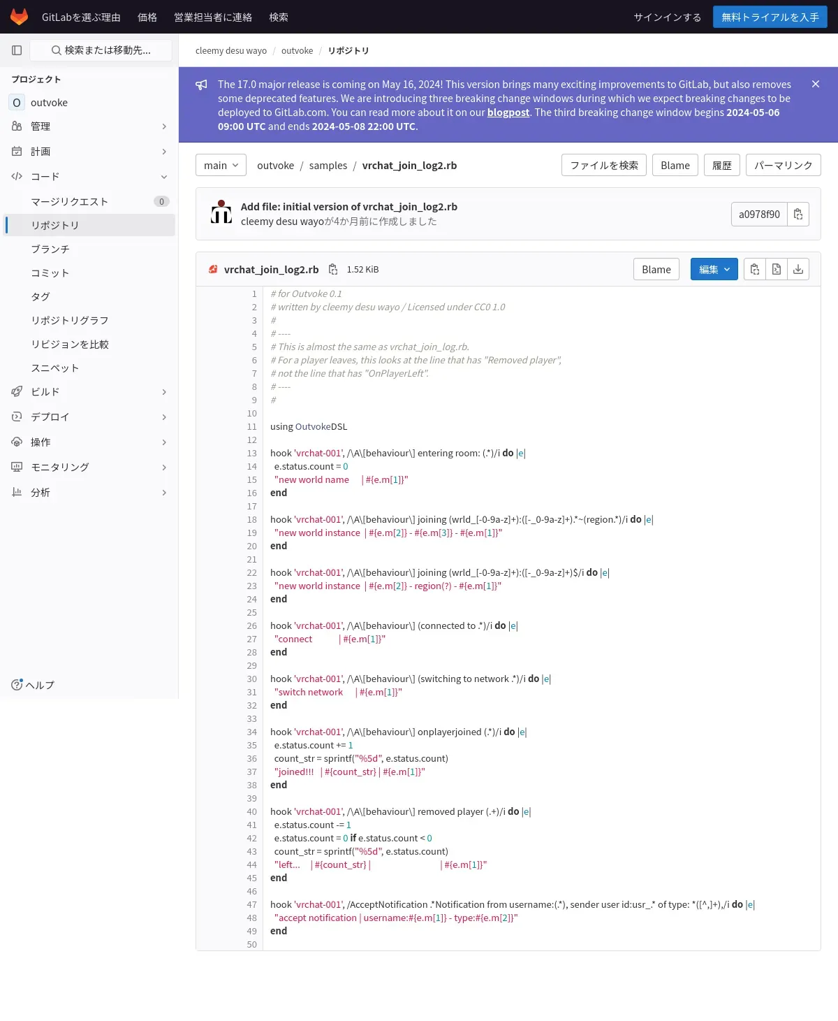
Task: Click the パーマリンク button
Action: click(x=784, y=165)
